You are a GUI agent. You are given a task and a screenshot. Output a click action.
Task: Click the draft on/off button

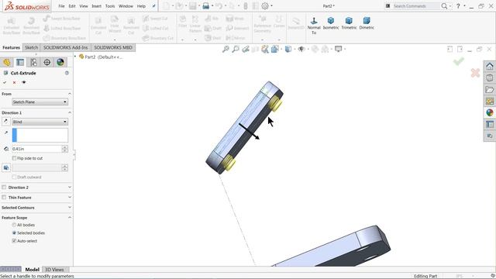coord(6,167)
